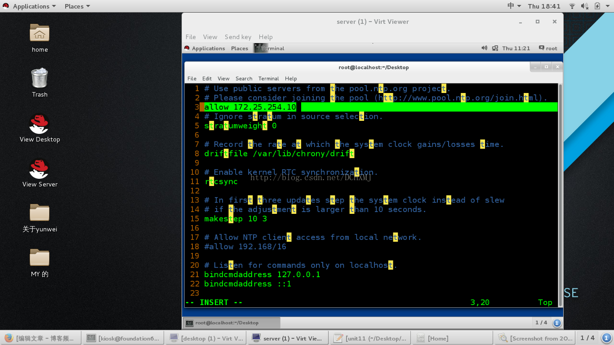Click the guest VM volume icon
The image size is (614, 345).
(484, 48)
